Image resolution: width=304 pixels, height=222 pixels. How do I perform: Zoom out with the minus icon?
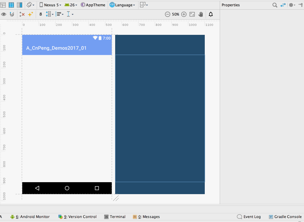(168, 14)
